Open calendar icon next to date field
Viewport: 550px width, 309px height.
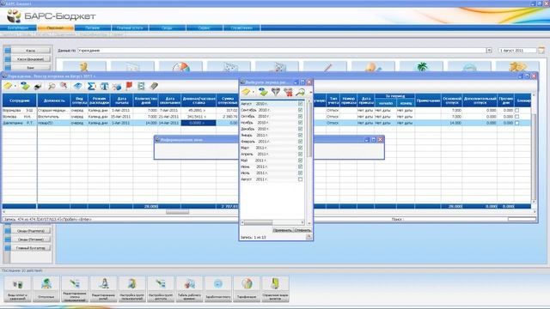(541, 50)
